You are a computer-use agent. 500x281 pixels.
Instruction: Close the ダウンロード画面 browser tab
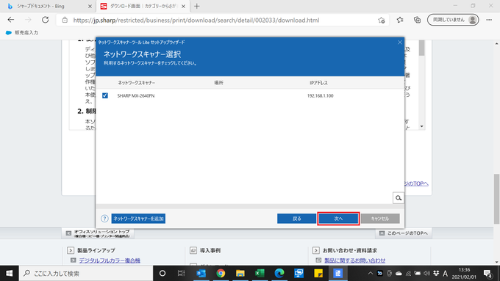pyautogui.click(x=183, y=6)
